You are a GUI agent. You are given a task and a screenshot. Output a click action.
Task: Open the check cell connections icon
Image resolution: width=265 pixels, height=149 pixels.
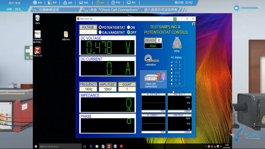(x=153, y=79)
